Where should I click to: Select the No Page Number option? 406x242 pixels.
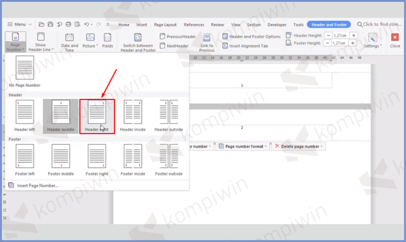click(x=25, y=68)
